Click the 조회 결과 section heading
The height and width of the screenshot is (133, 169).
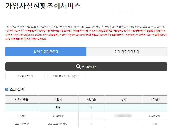click(x=17, y=89)
